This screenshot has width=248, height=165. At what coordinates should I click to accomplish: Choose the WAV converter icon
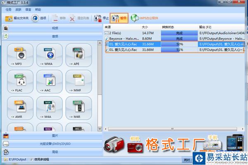tap(49, 128)
